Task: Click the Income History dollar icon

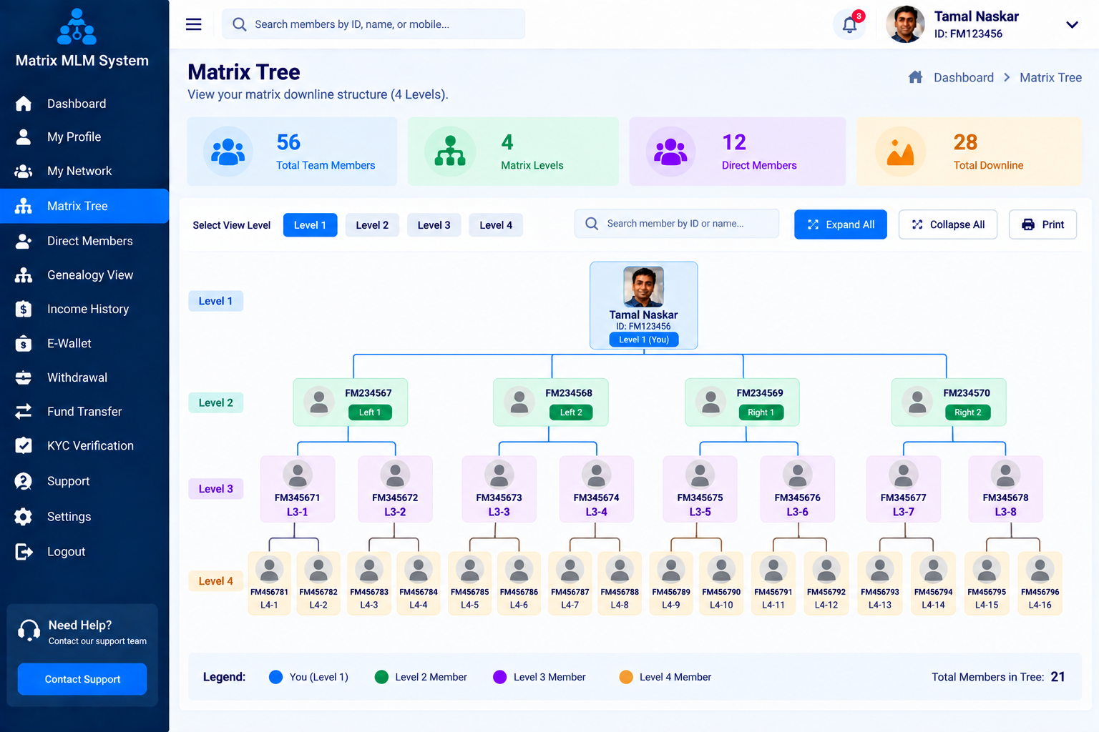Action: tap(24, 309)
